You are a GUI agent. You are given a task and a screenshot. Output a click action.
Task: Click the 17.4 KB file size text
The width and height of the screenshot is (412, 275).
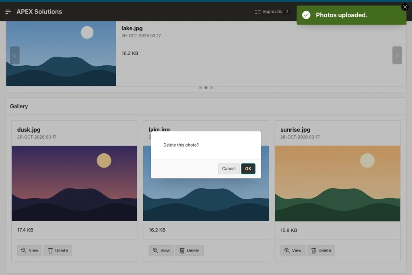coord(25,230)
